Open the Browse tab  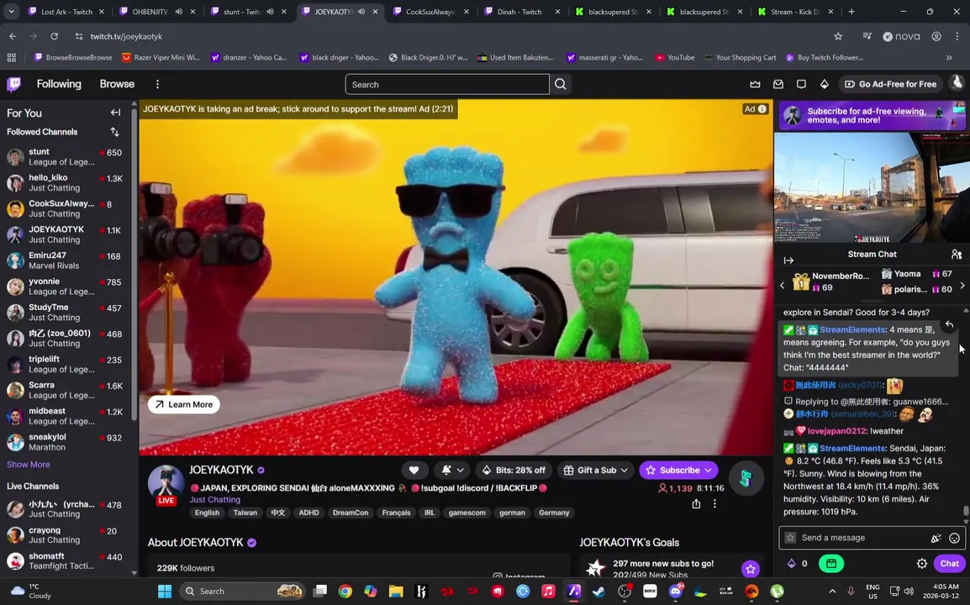point(117,84)
